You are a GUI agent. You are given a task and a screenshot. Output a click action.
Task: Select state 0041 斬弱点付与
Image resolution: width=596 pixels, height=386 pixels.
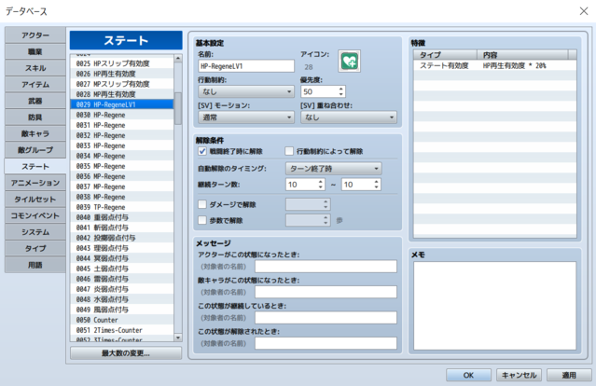coord(122,227)
